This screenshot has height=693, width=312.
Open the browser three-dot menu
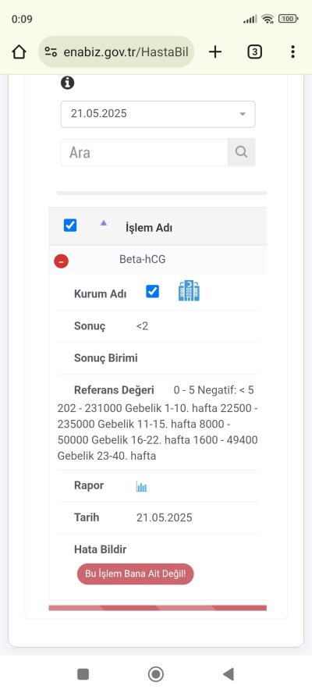(292, 52)
